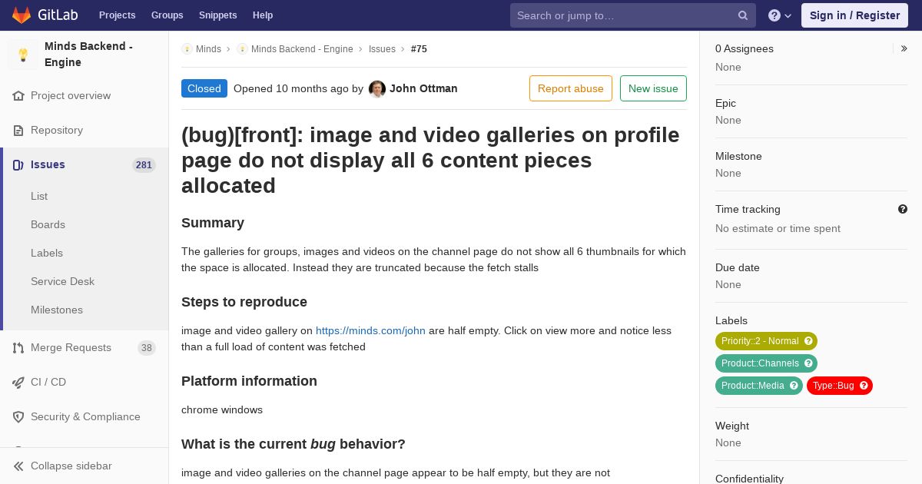Screen dimensions: 922x484
Task: Click the Time tracking help icon
Action: coord(902,209)
